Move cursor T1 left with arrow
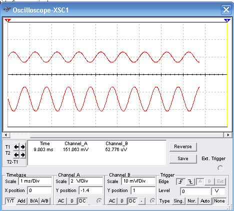Image resolution: width=234 pixels, height=211 pixels. 16,147
